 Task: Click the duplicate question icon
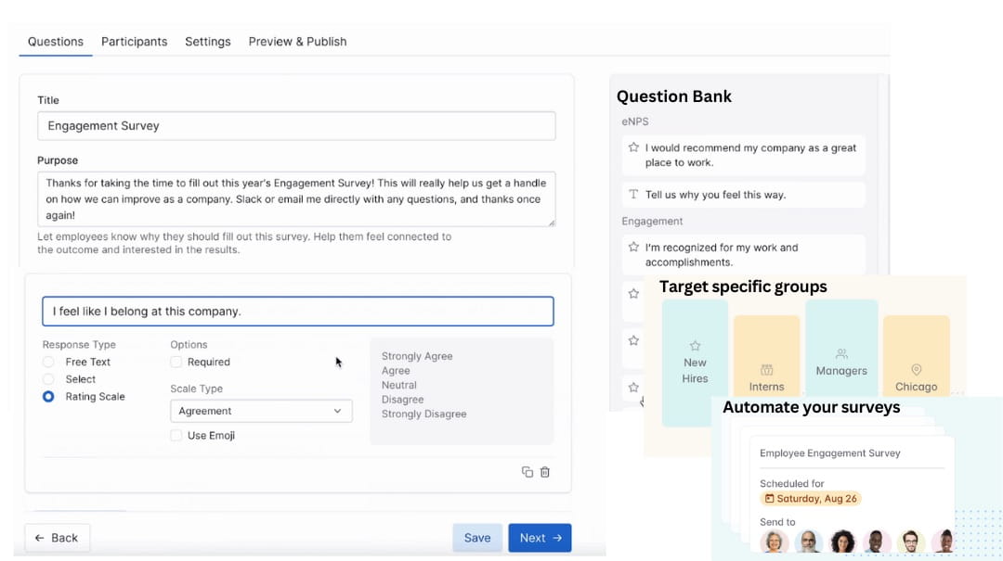tap(527, 471)
